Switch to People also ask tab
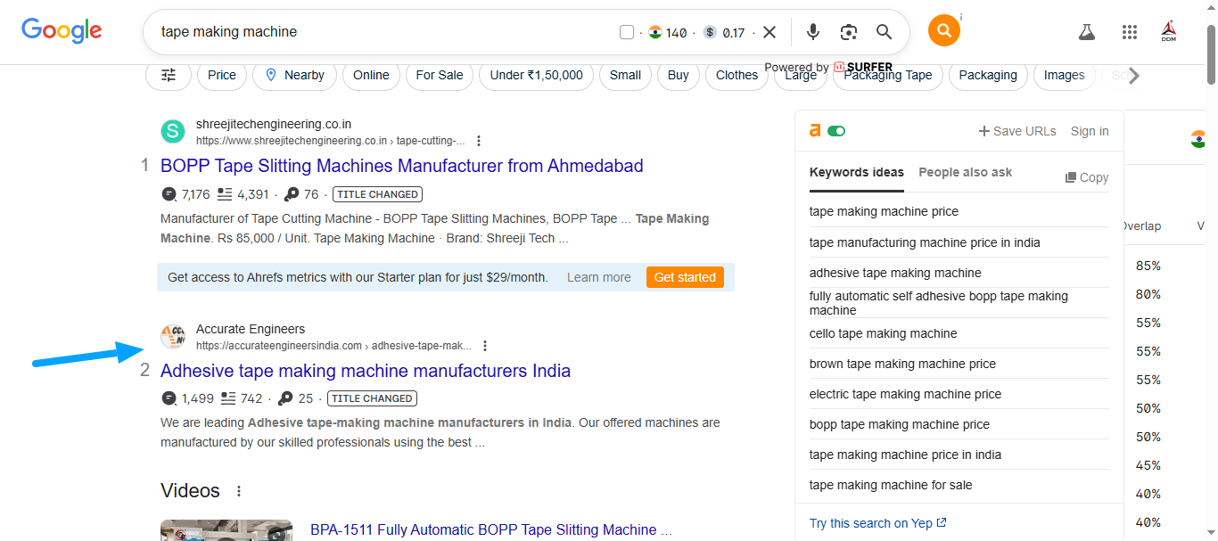 tap(965, 172)
